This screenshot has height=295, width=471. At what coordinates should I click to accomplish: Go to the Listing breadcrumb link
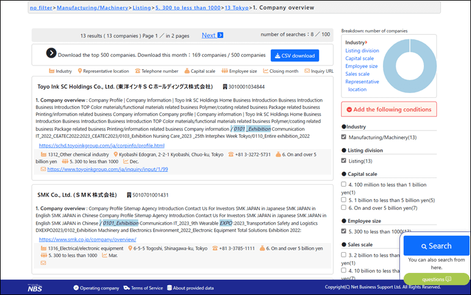(141, 8)
